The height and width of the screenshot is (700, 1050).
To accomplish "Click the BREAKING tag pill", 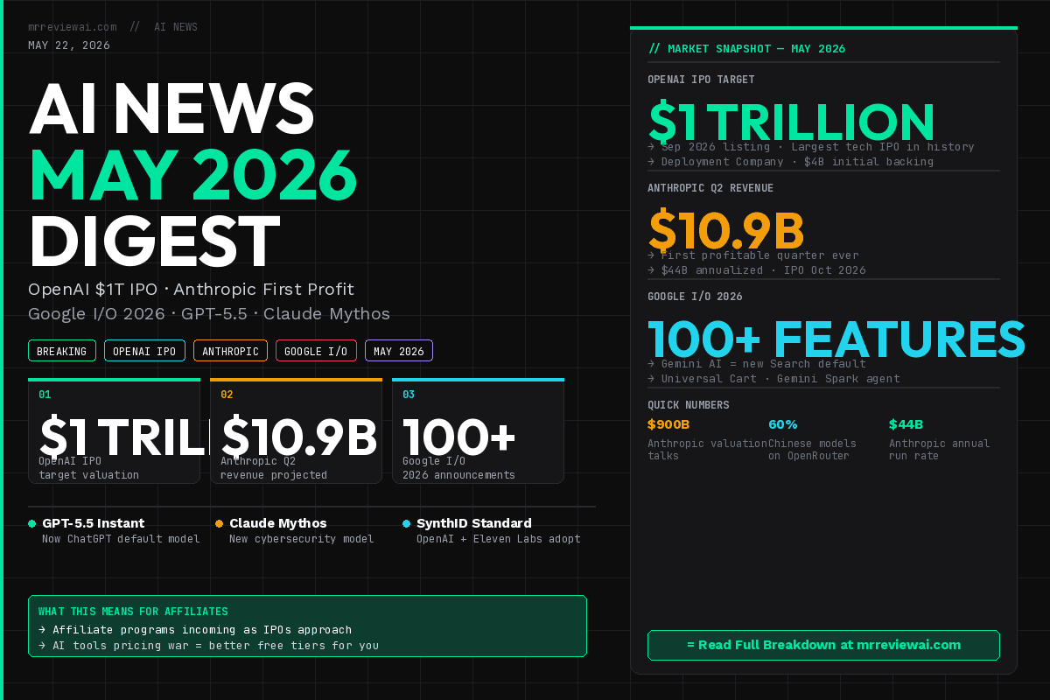I will click(62, 351).
